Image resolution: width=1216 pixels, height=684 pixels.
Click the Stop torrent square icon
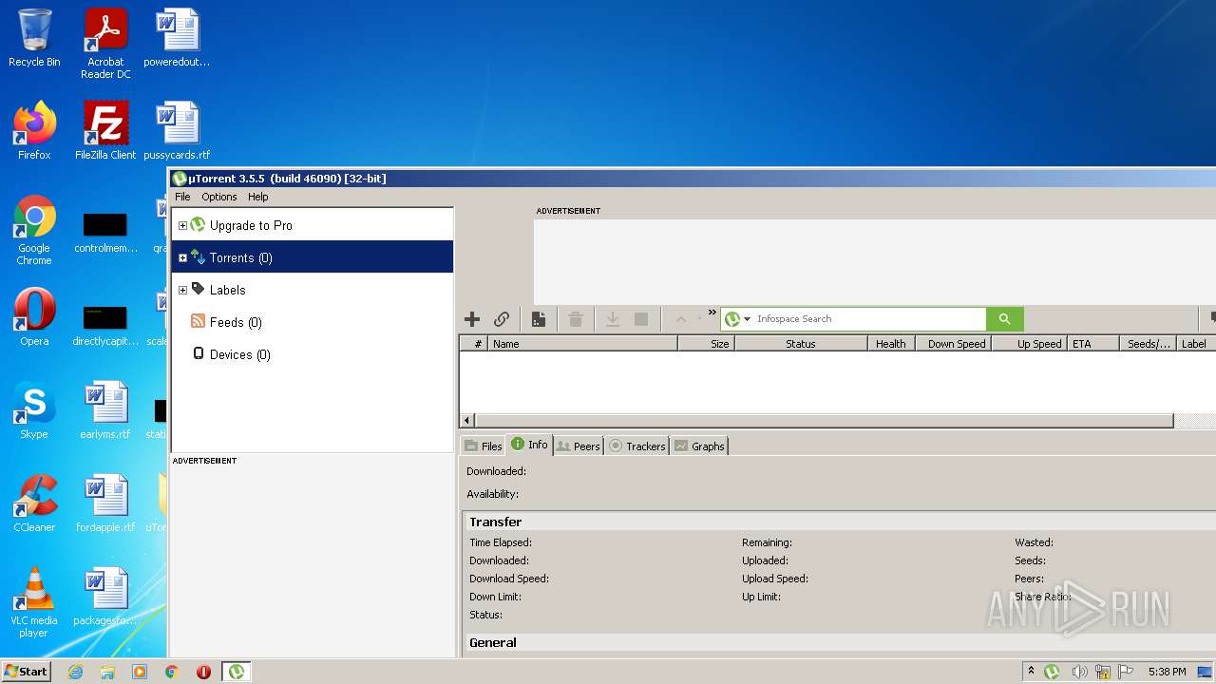coord(641,319)
